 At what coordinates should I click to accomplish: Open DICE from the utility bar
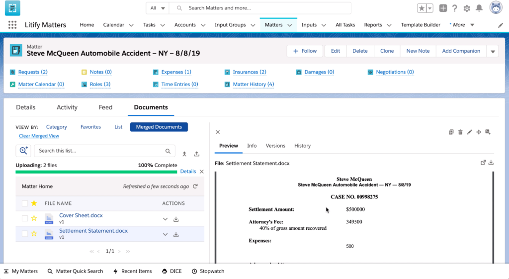tap(171, 271)
